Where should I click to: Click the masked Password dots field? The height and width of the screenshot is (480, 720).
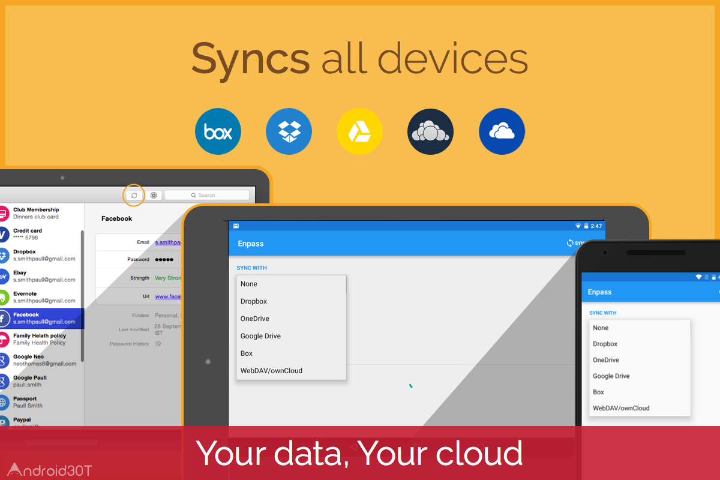click(x=164, y=260)
